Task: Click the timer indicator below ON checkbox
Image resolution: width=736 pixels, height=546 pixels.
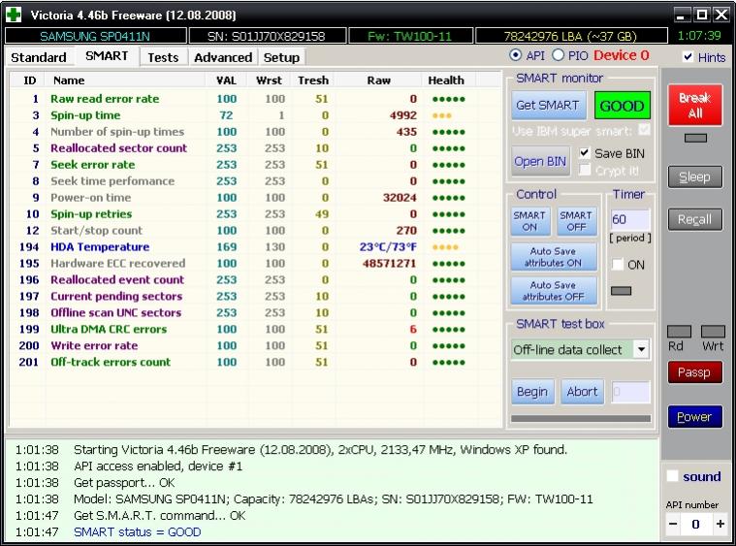Action: point(621,291)
